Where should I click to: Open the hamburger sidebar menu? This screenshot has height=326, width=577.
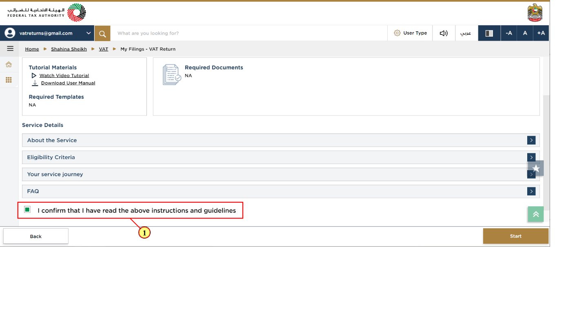(x=10, y=48)
